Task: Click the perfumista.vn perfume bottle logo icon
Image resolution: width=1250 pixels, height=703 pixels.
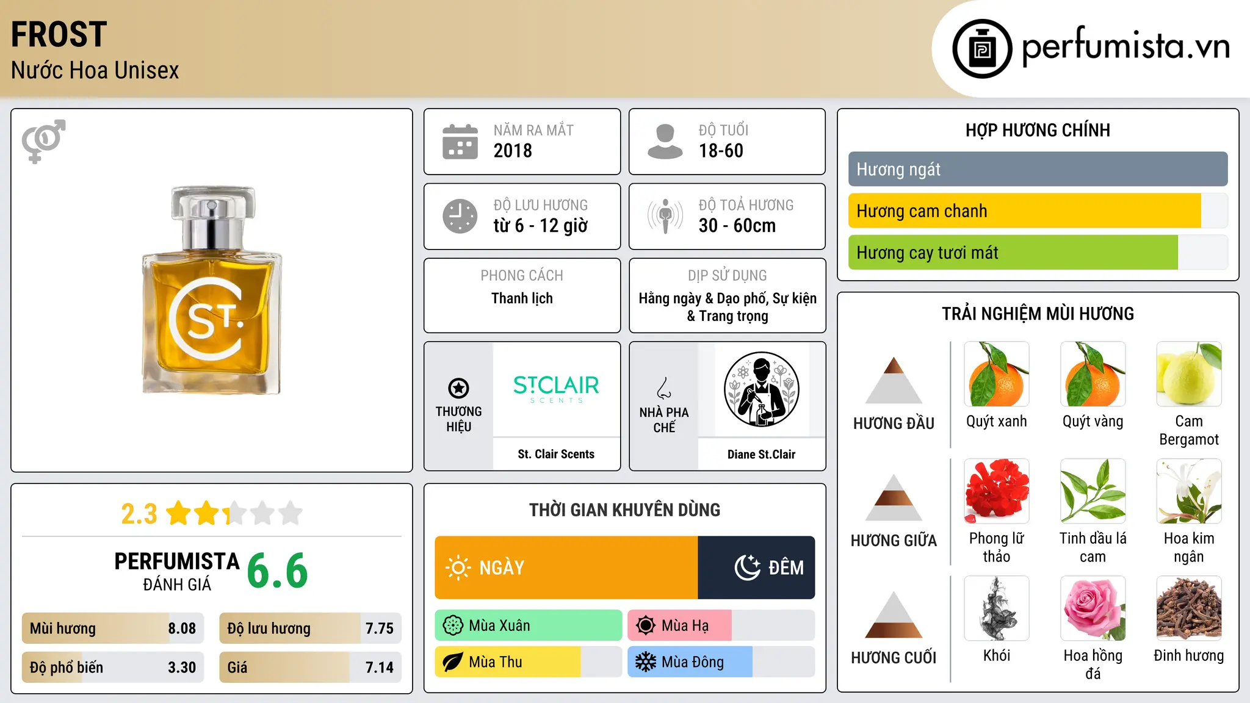Action: click(x=982, y=49)
